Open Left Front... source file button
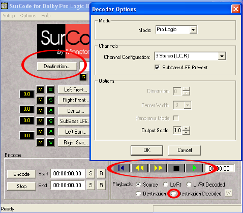The width and height of the screenshot is (243, 213). (x=74, y=89)
